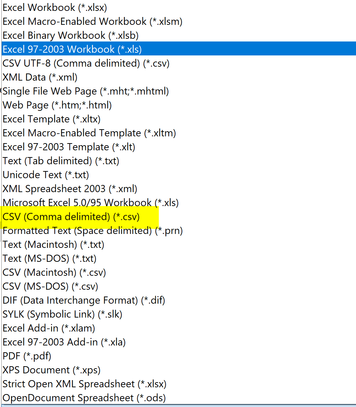Image resolution: width=356 pixels, height=407 pixels.
Task: Pick Excel Binary Workbook (*.xlsb)
Action: point(179,36)
